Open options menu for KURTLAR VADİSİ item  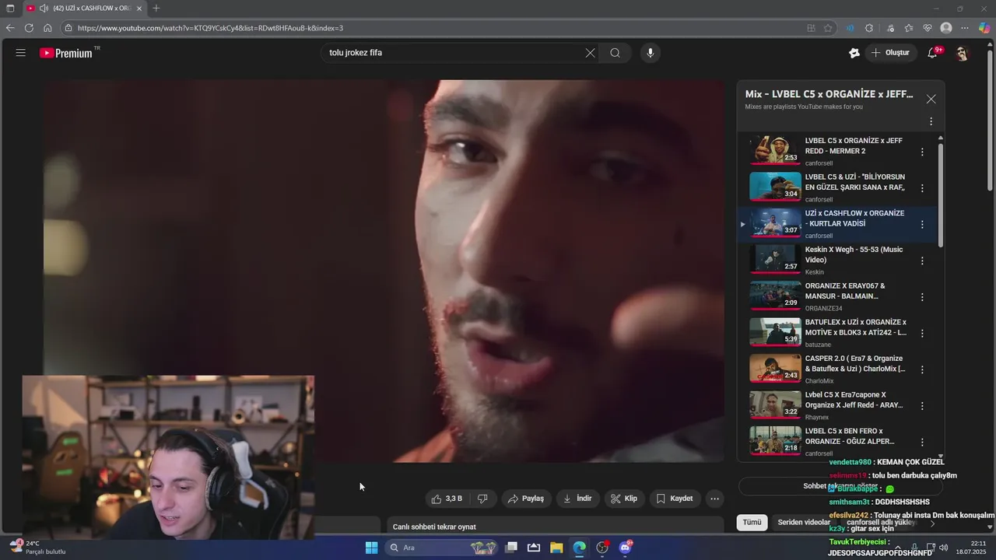pyautogui.click(x=922, y=225)
